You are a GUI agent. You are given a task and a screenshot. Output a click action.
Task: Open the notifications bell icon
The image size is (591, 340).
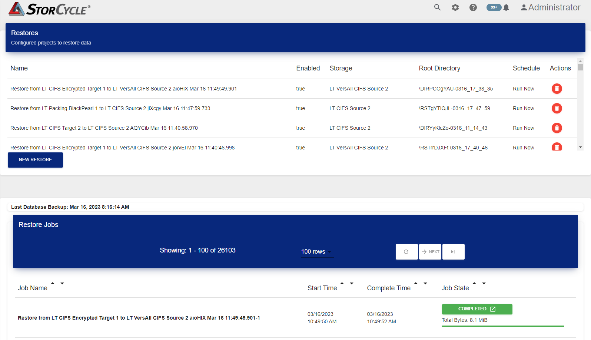[x=506, y=7]
